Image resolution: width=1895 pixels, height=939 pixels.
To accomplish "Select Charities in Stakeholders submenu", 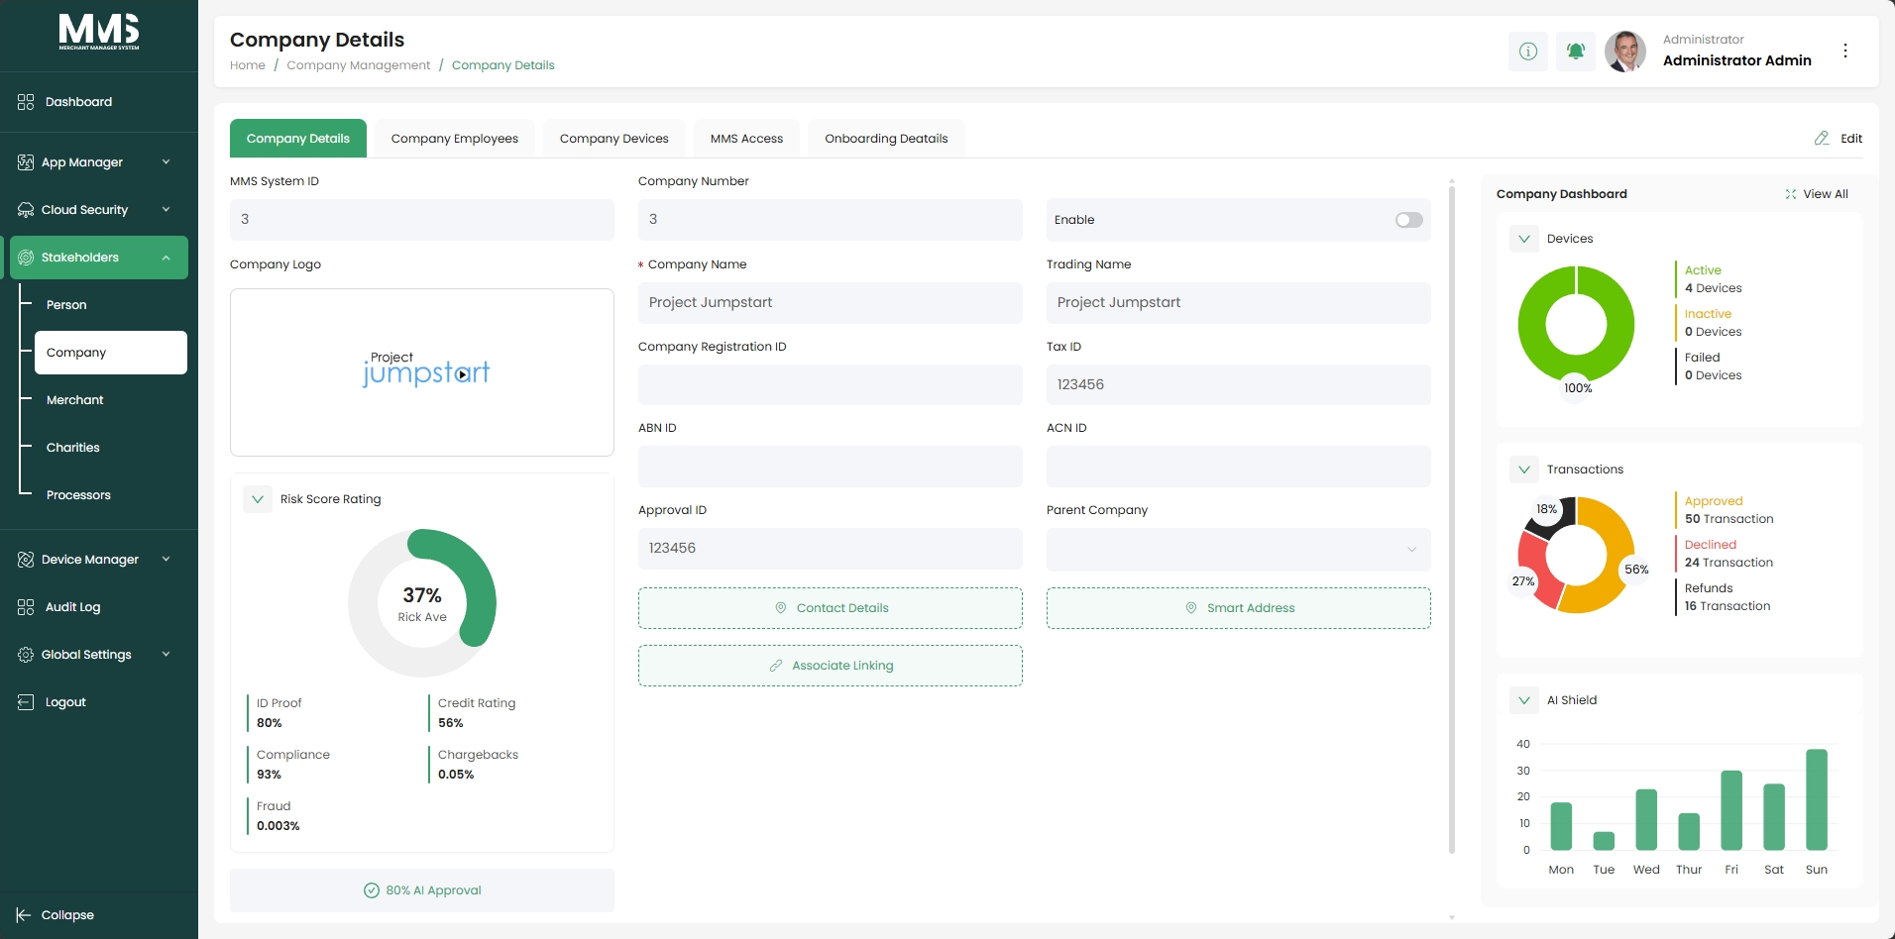I will pyautogui.click(x=73, y=448).
